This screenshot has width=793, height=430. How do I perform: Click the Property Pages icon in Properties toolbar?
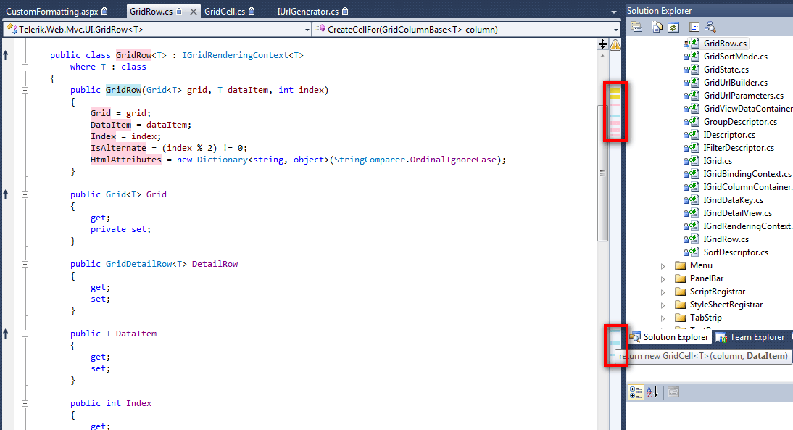[673, 392]
